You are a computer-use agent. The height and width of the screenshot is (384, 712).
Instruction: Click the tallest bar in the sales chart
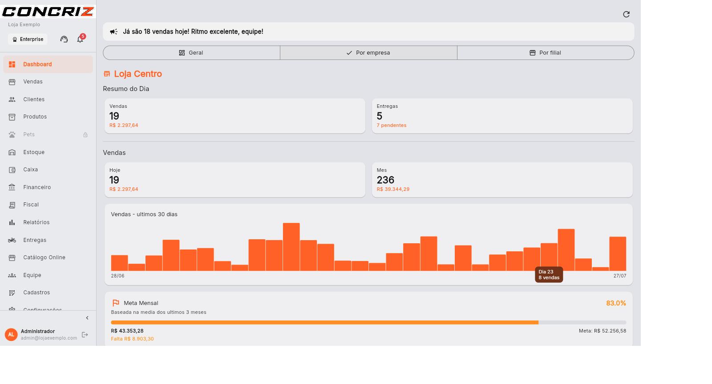[291, 247]
